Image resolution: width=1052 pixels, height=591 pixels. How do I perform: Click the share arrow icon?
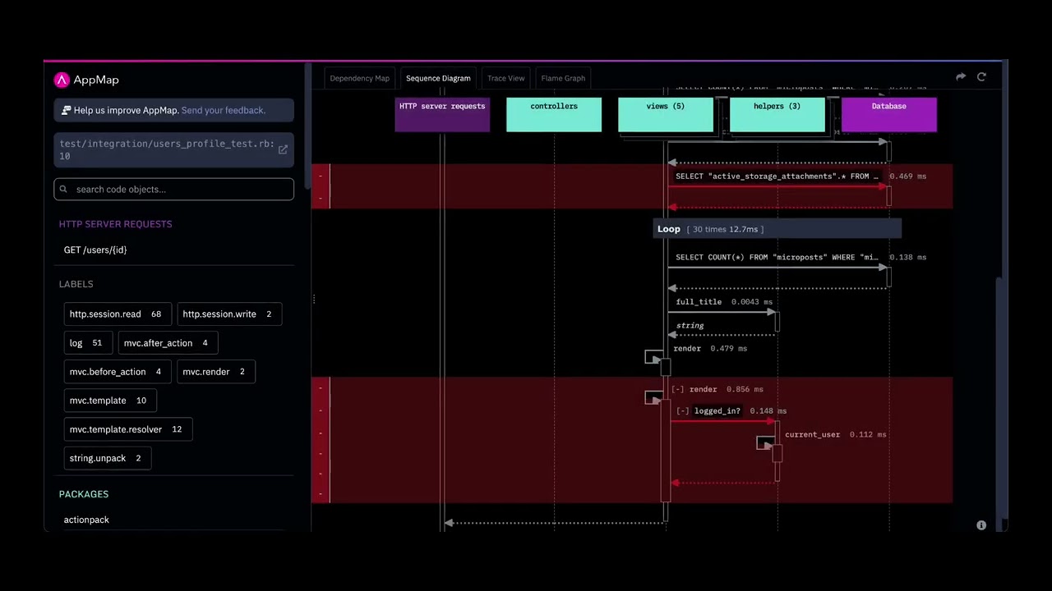coord(961,77)
